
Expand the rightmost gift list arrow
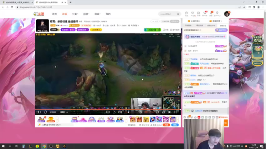(x=178, y=120)
